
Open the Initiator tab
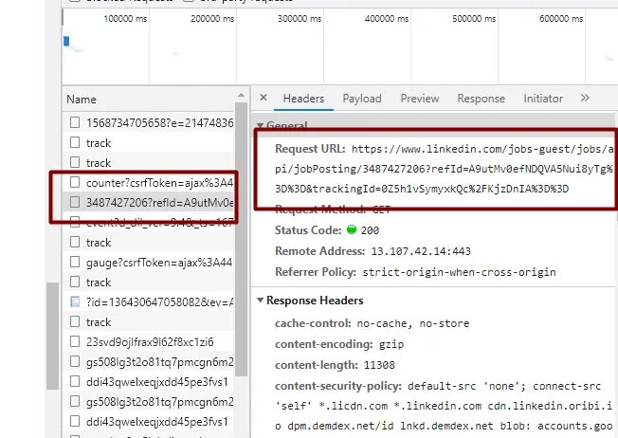(x=542, y=99)
